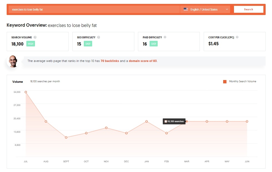Viewport: 272px width, 172px height.
Task: Click the NOV data point on chart
Action: (106, 128)
